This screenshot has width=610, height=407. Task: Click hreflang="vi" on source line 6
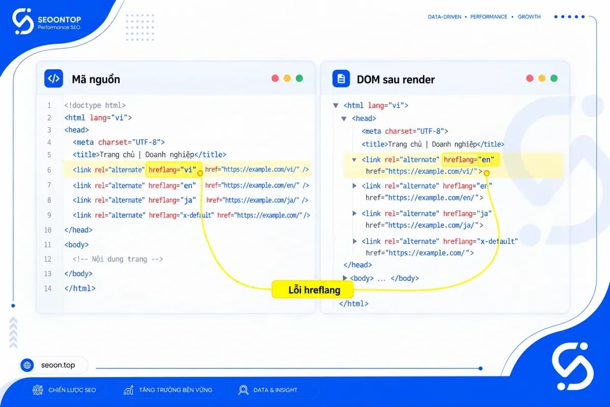[172, 170]
